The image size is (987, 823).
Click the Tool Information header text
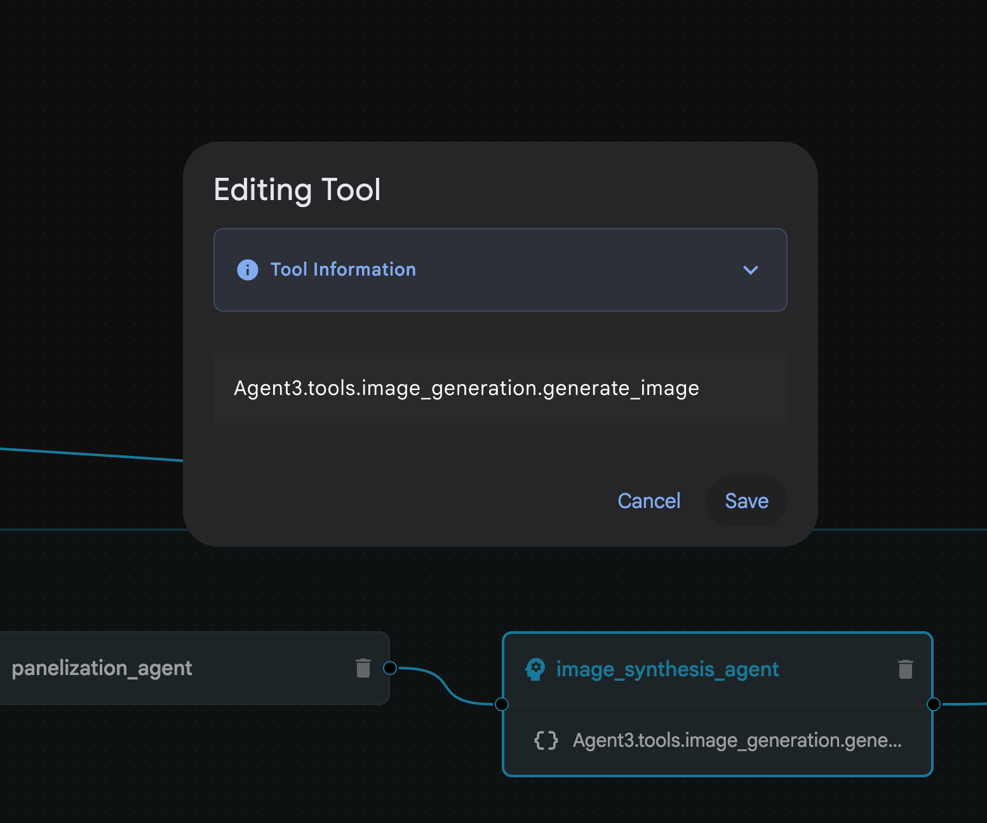coord(343,269)
